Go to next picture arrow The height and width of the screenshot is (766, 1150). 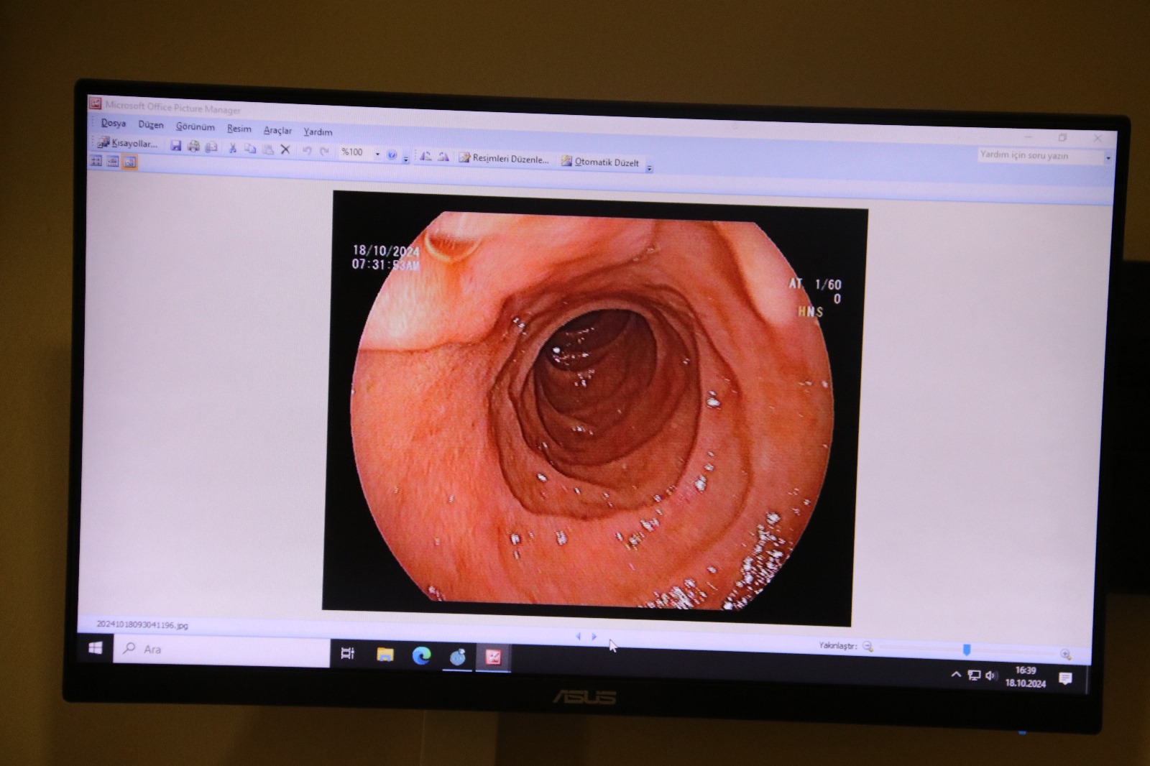click(594, 637)
